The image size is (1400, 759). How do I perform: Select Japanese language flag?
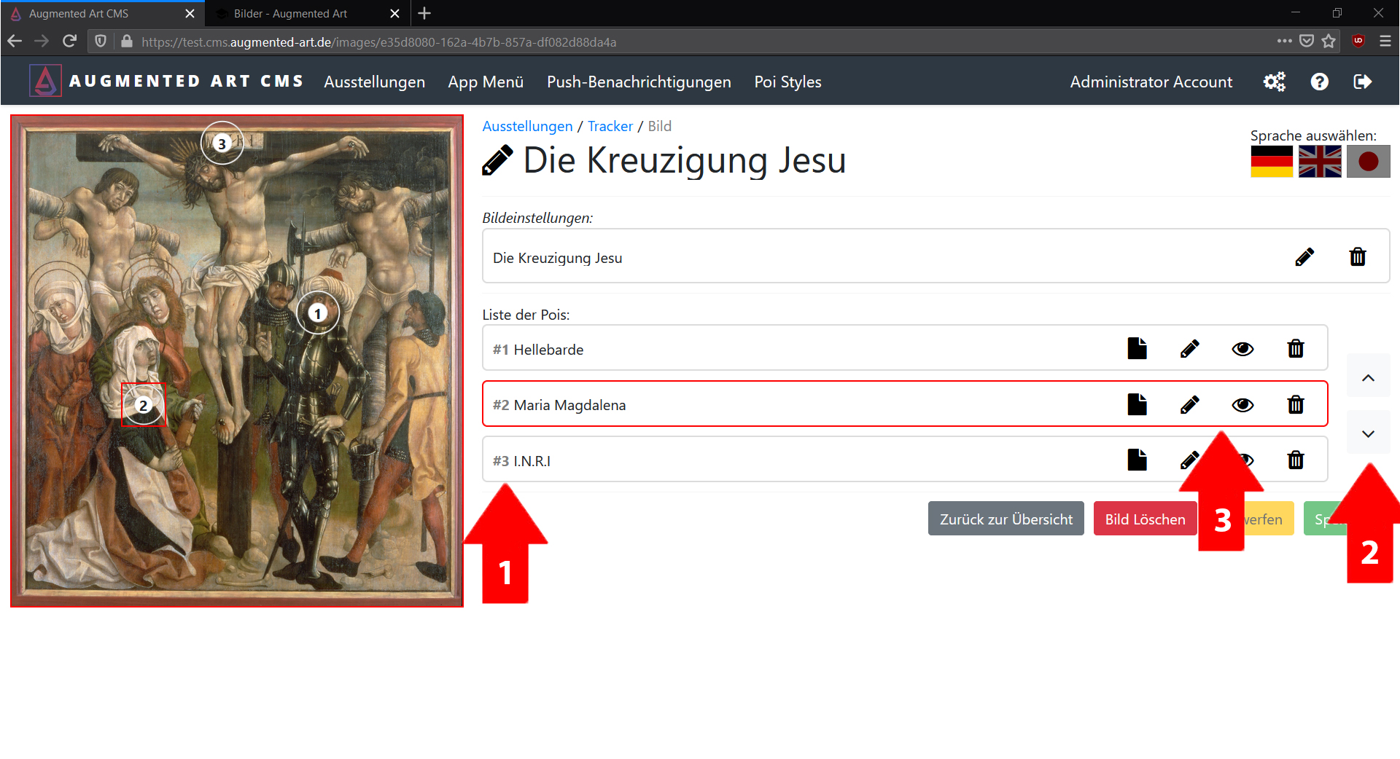point(1368,162)
